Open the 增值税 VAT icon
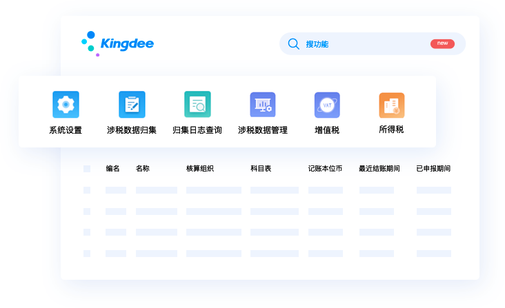 (327, 105)
